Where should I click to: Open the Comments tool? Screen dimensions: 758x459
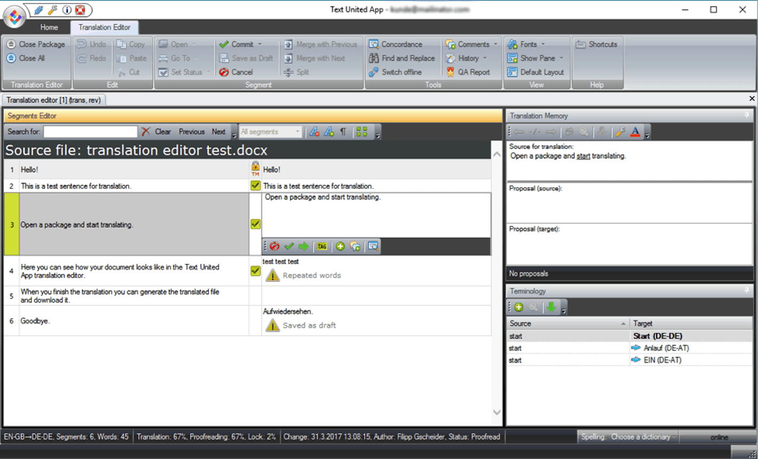[x=467, y=44]
